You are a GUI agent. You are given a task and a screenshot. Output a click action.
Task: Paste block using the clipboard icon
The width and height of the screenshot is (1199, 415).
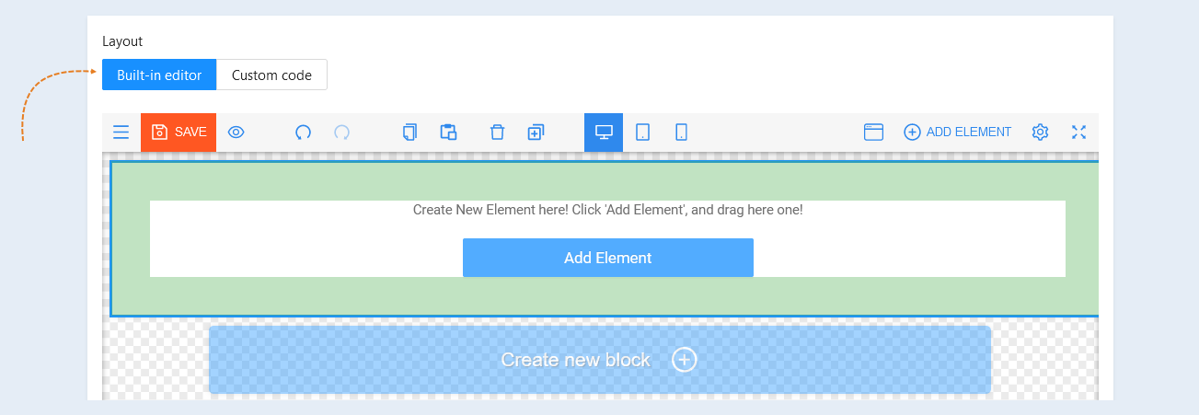coord(448,133)
